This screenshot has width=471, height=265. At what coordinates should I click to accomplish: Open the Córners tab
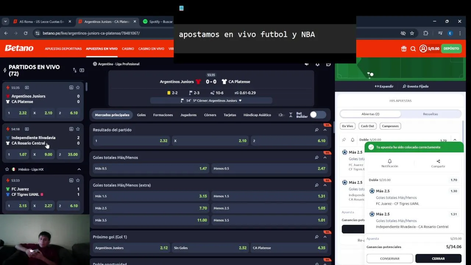210,115
